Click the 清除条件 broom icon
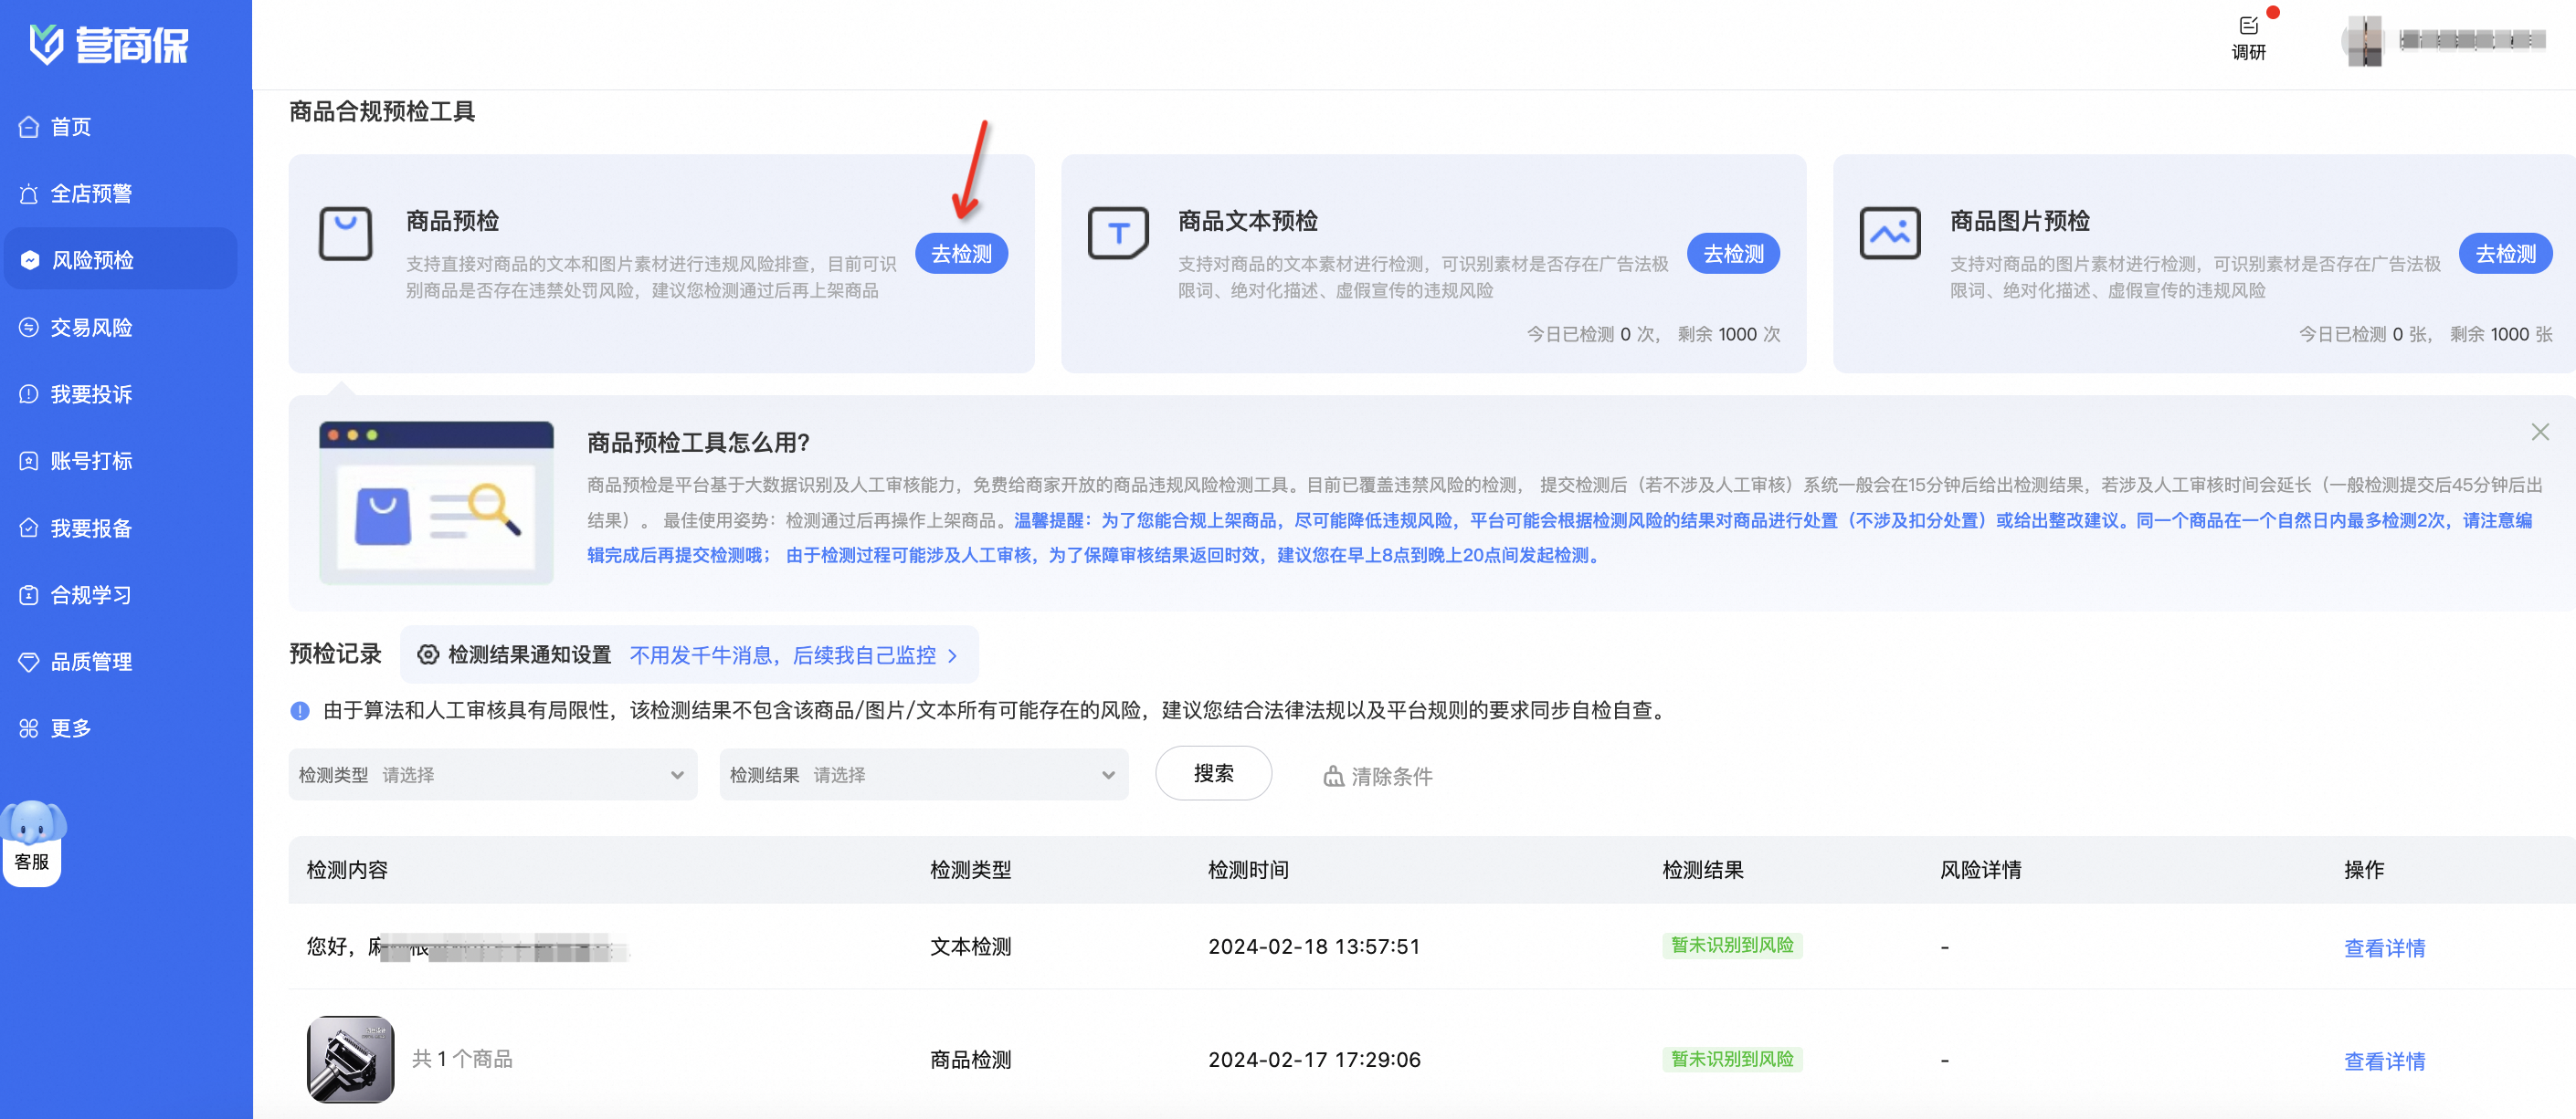Screen dimensions: 2576x1119 coord(1333,777)
